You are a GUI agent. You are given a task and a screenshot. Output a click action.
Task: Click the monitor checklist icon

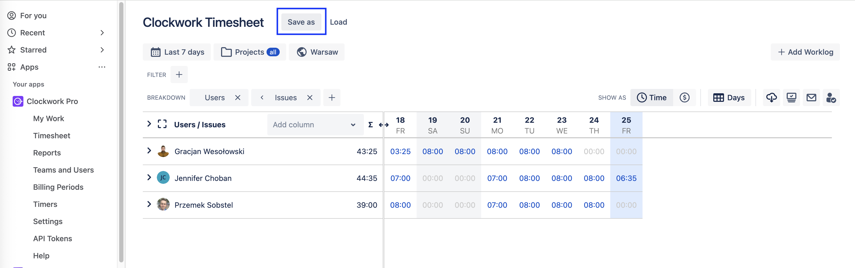[791, 98]
